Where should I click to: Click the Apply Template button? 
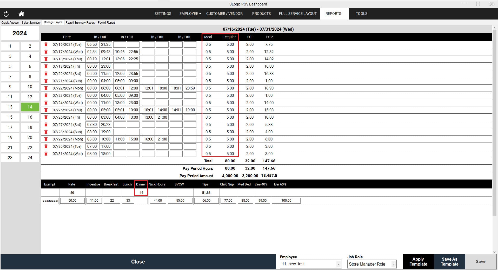click(418, 262)
